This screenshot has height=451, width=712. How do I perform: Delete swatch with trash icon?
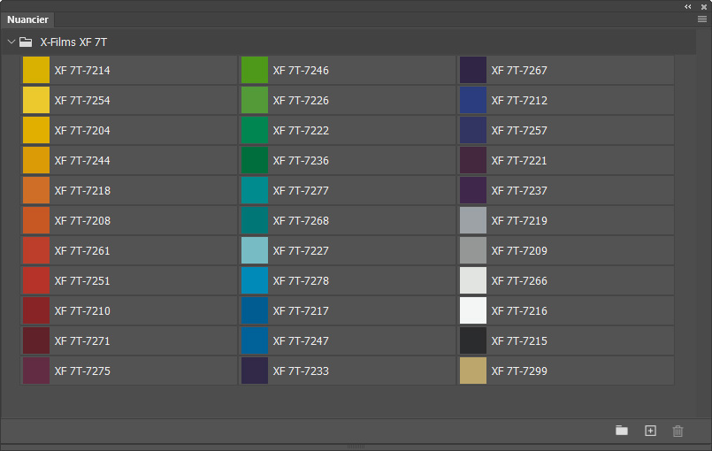click(x=678, y=431)
